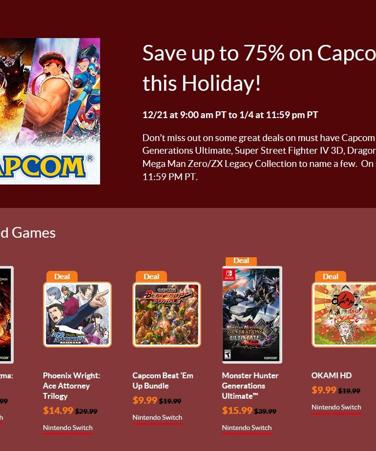Select Nintendo Switch link under Ace Attorney Trilogy
The height and width of the screenshot is (451, 376).
[x=68, y=428]
